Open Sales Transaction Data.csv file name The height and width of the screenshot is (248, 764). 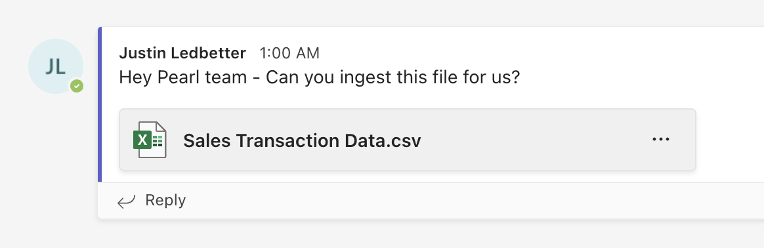click(302, 141)
